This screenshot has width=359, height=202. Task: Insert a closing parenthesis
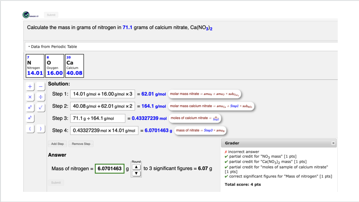pos(41,129)
